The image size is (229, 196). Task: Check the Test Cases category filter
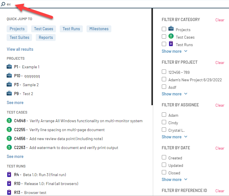[164, 37]
